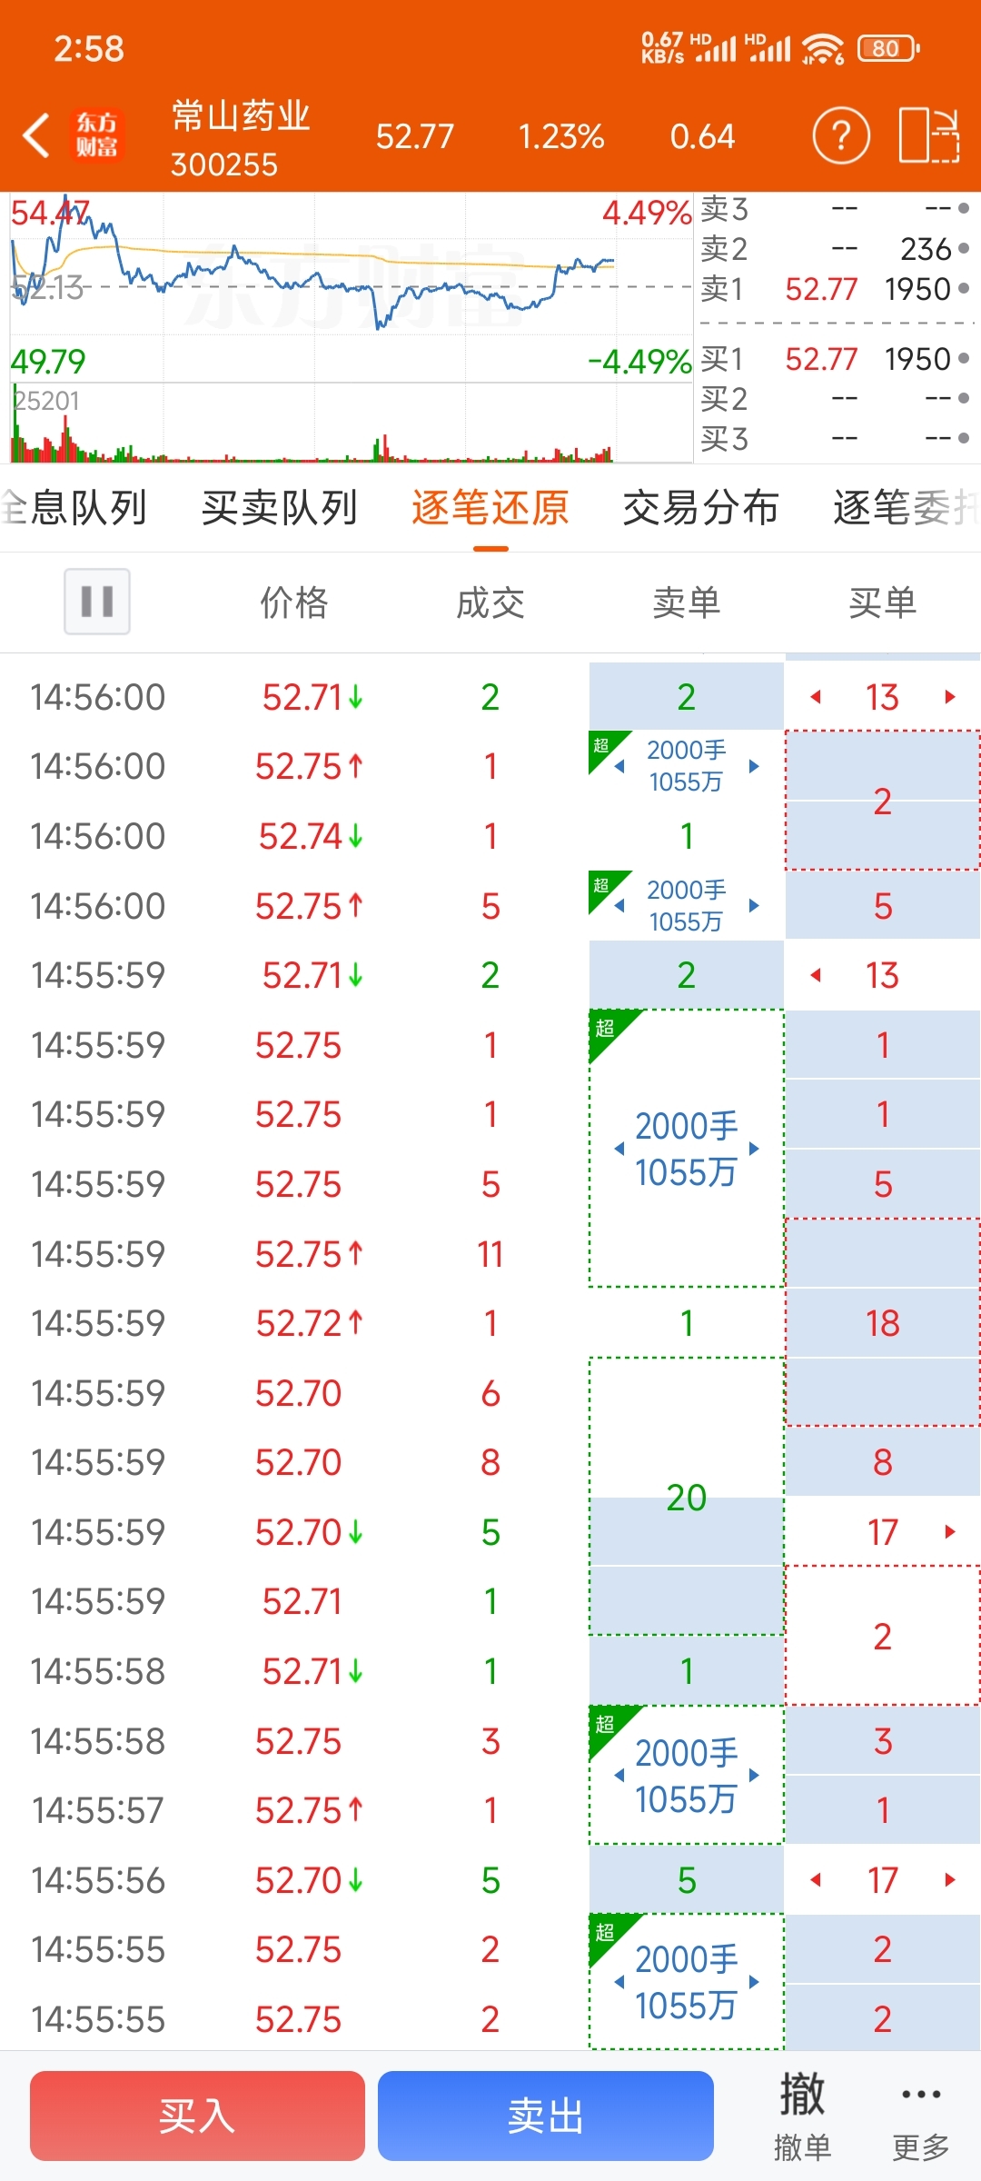Expand right arrow beside top buy order 13
This screenshot has width=981, height=2181.
[950, 697]
